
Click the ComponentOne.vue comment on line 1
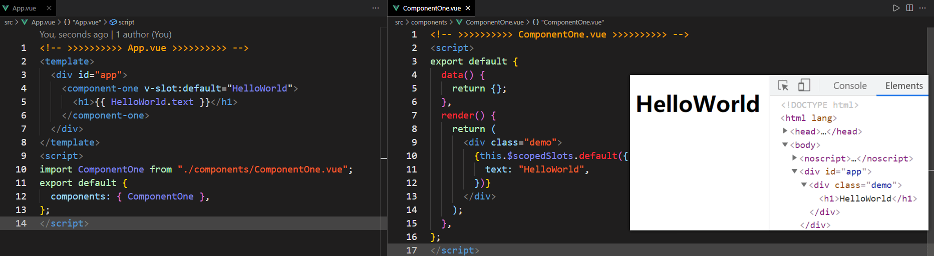point(559,34)
